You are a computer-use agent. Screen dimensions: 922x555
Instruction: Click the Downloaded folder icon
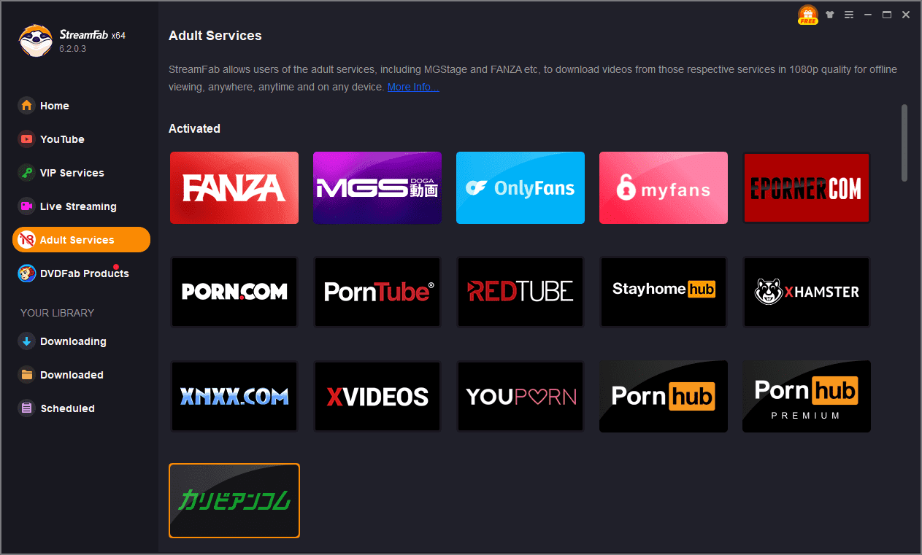[26, 375]
